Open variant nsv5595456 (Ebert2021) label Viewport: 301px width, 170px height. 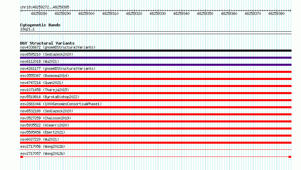click(43, 132)
